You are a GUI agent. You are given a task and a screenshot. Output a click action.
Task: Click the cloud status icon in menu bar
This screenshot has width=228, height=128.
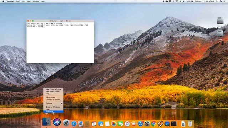(167, 1)
